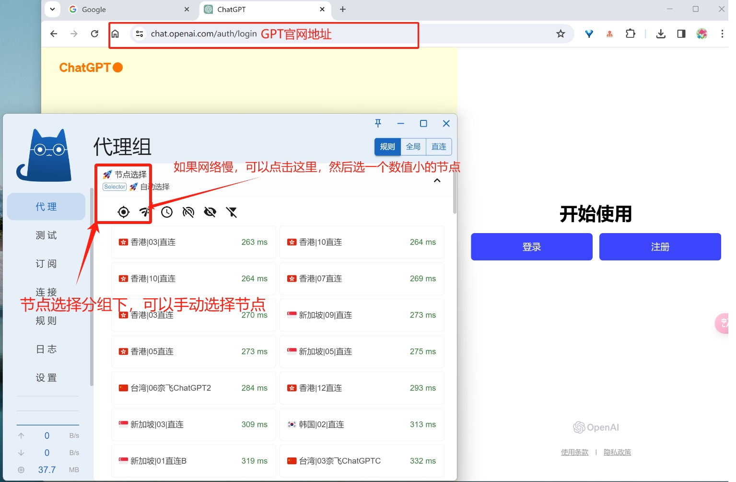Switch to the ChatGPT tab
The width and height of the screenshot is (736, 482).
click(x=266, y=10)
